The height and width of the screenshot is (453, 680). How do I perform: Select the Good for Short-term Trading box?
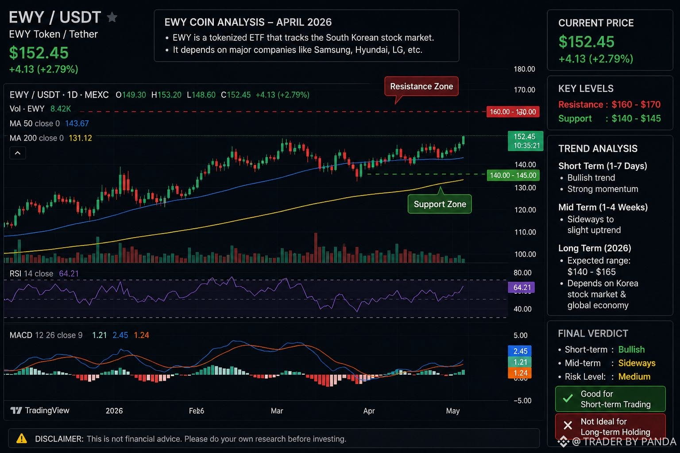pos(610,399)
